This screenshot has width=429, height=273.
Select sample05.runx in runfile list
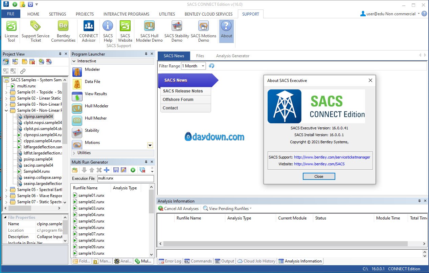[91, 221]
